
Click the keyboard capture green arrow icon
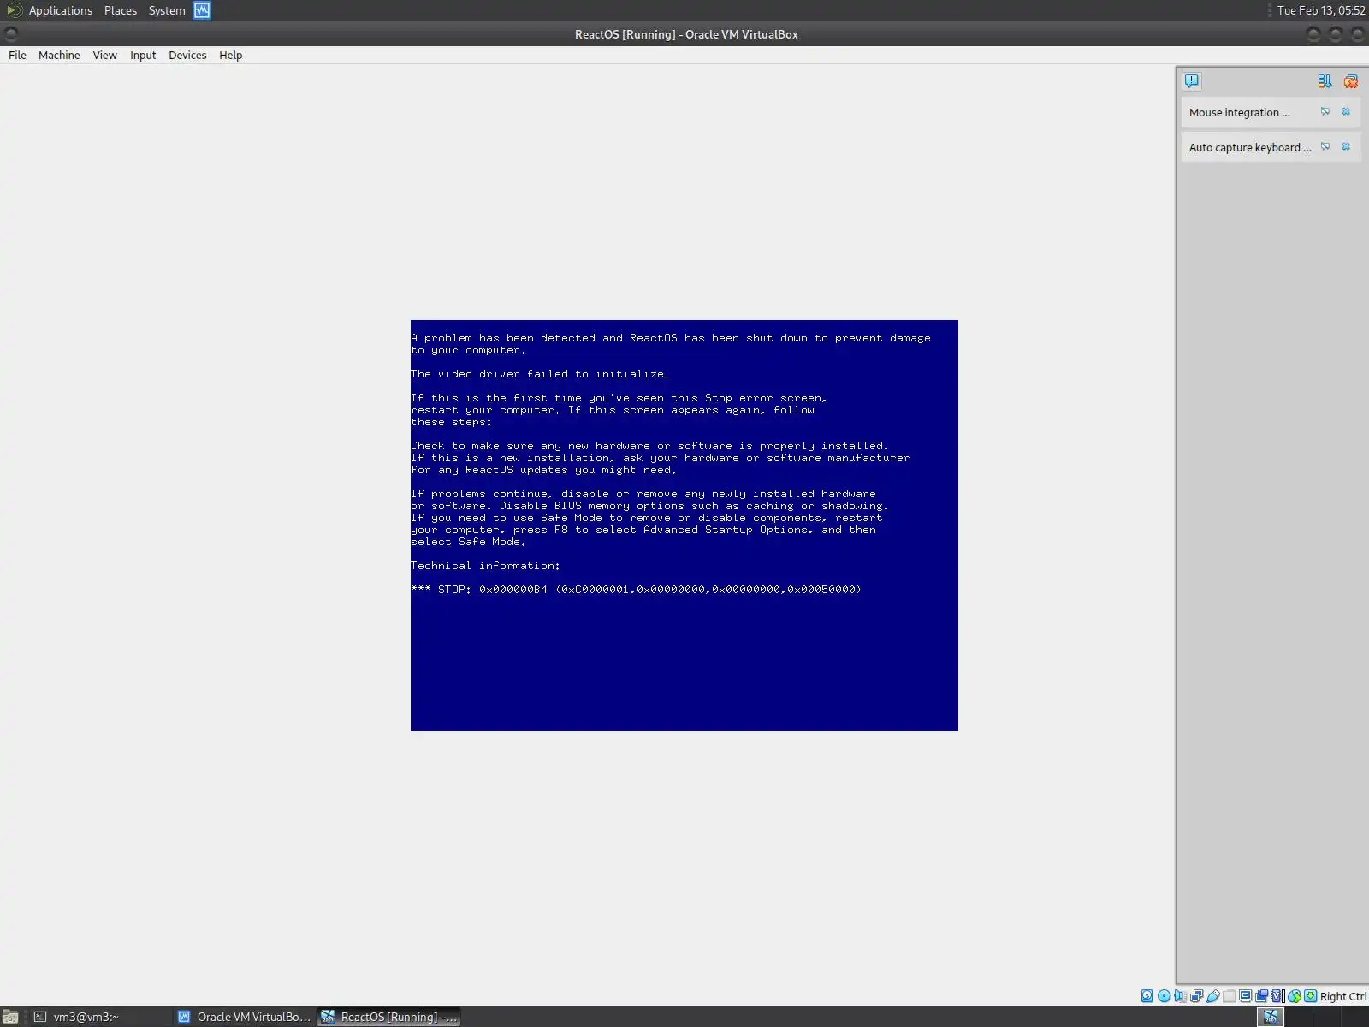pos(1310,996)
